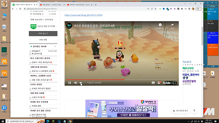Image resolution: width=219 pixels, height=123 pixels.
Task: Open the blue round extension icon
Action: [x=164, y=9]
